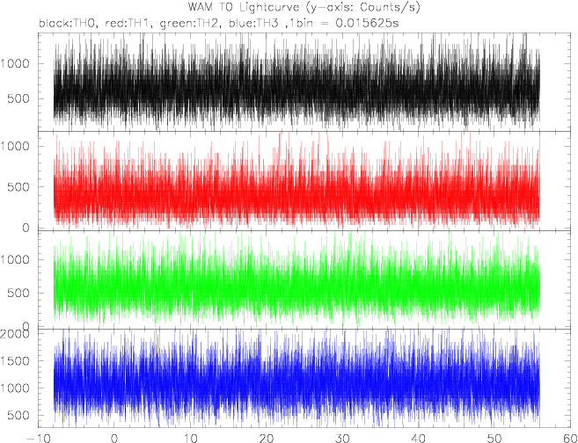Click the green TH2 lightcurve panel

click(x=305, y=280)
